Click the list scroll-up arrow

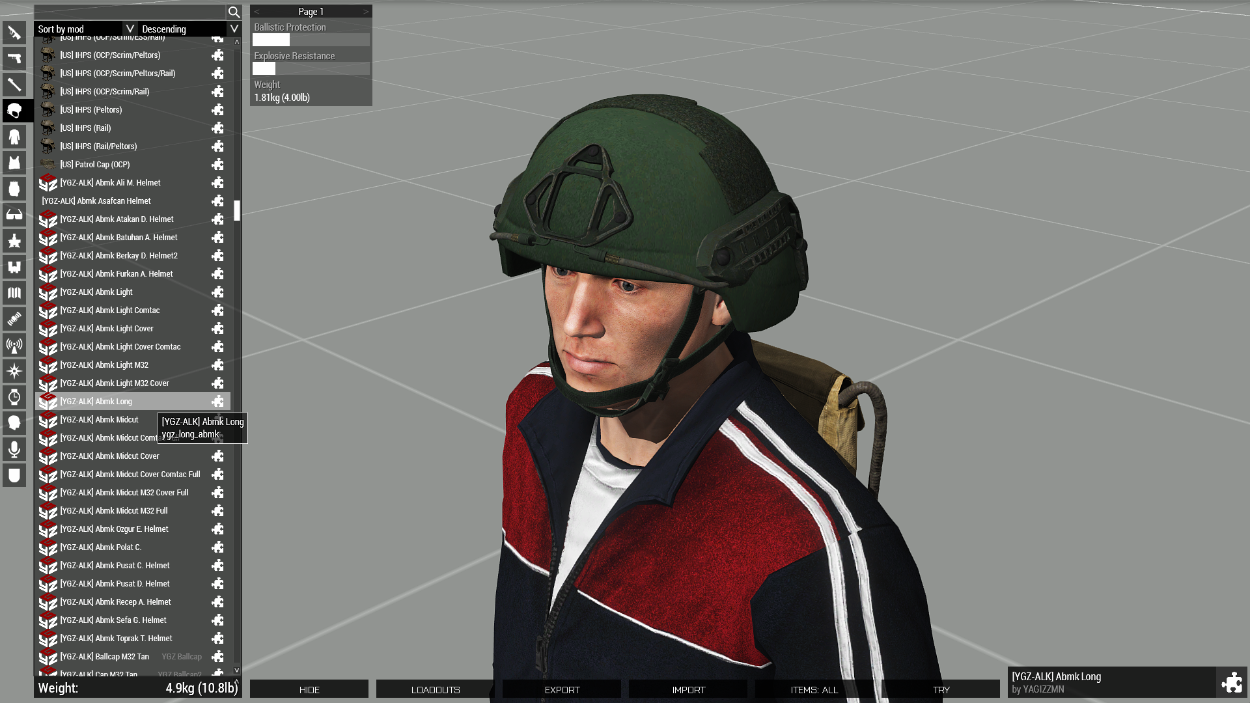(237, 42)
